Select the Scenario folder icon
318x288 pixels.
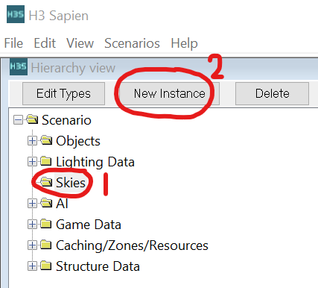[x=32, y=119]
